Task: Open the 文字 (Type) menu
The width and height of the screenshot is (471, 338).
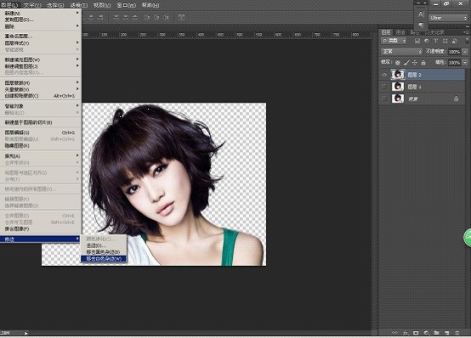Action: click(x=32, y=5)
